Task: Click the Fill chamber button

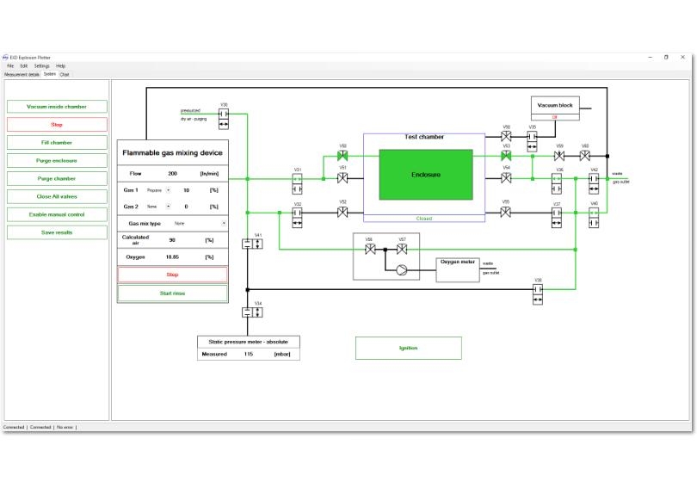Action: click(x=57, y=143)
